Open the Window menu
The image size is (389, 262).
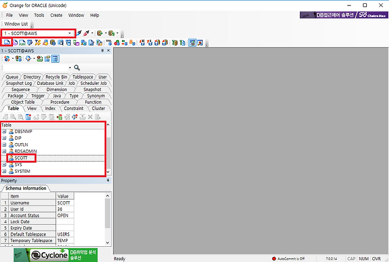(76, 15)
